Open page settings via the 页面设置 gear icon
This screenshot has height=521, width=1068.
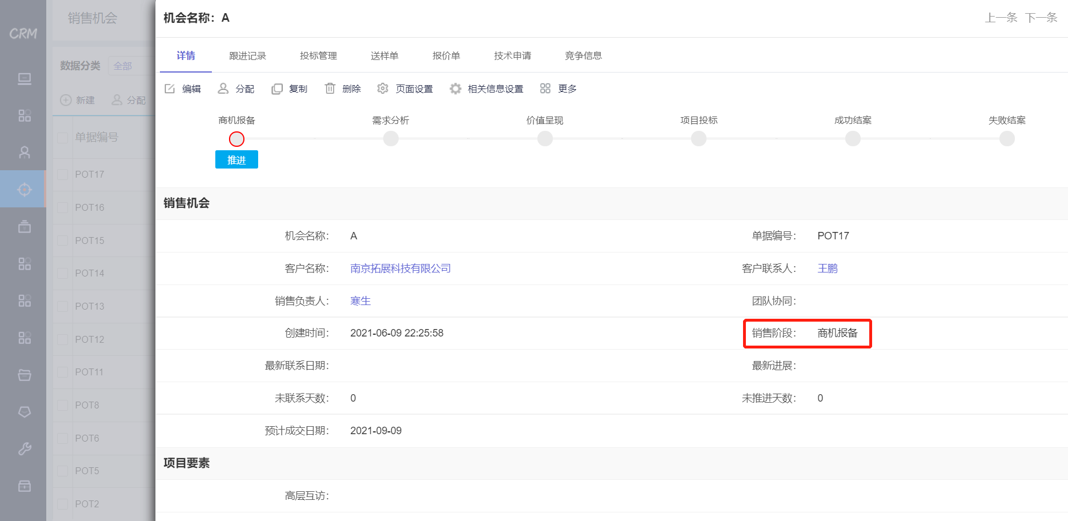point(382,88)
